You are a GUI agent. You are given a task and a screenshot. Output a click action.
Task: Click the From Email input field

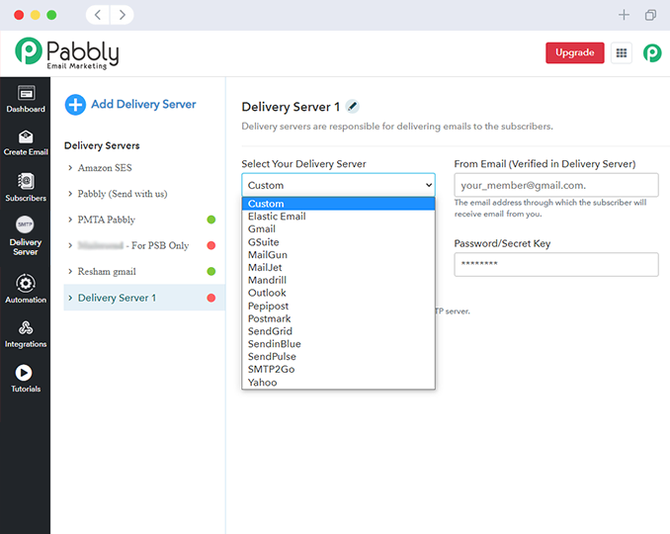point(555,185)
